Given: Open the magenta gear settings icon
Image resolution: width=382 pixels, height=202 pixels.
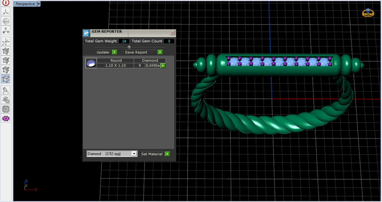Looking at the screenshot, I should tap(6, 118).
